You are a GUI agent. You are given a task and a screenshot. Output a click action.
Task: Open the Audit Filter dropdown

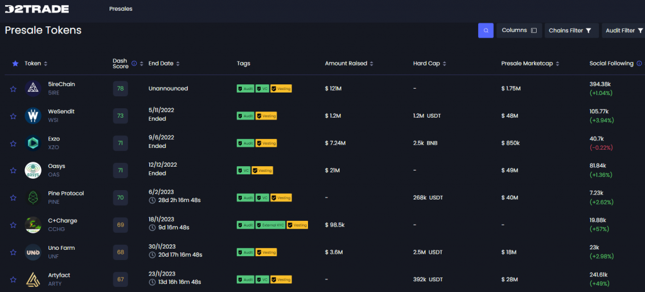pos(623,30)
